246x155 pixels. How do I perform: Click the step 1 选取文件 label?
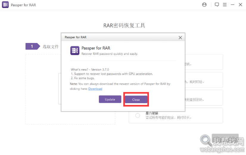point(51,47)
